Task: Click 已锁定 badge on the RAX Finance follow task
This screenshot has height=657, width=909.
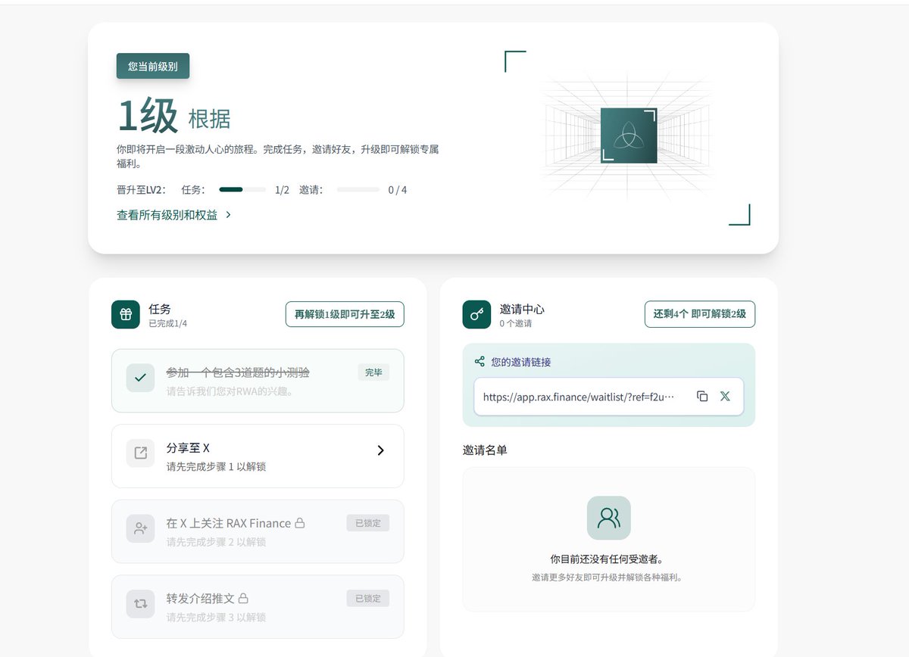Action: [368, 523]
